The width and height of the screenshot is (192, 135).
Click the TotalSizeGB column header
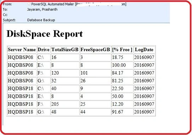tap(65, 49)
